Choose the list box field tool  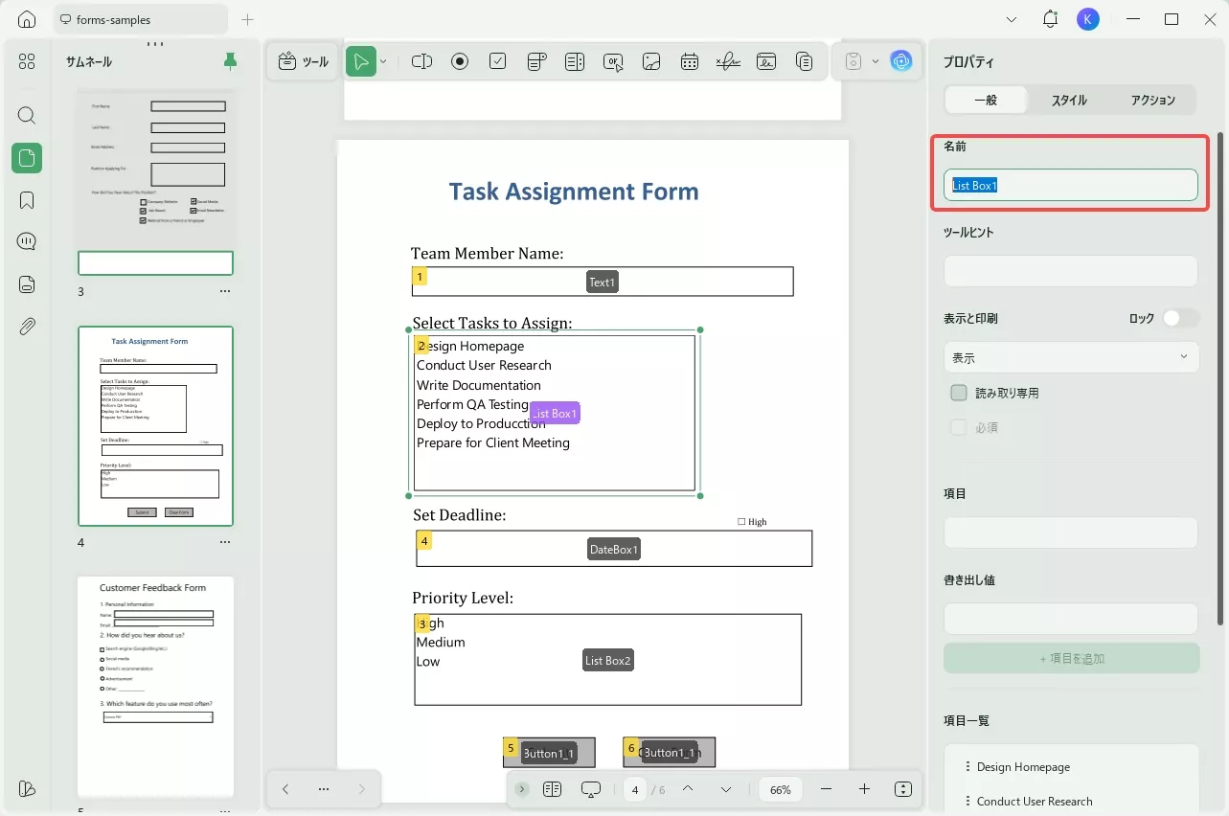(x=575, y=61)
